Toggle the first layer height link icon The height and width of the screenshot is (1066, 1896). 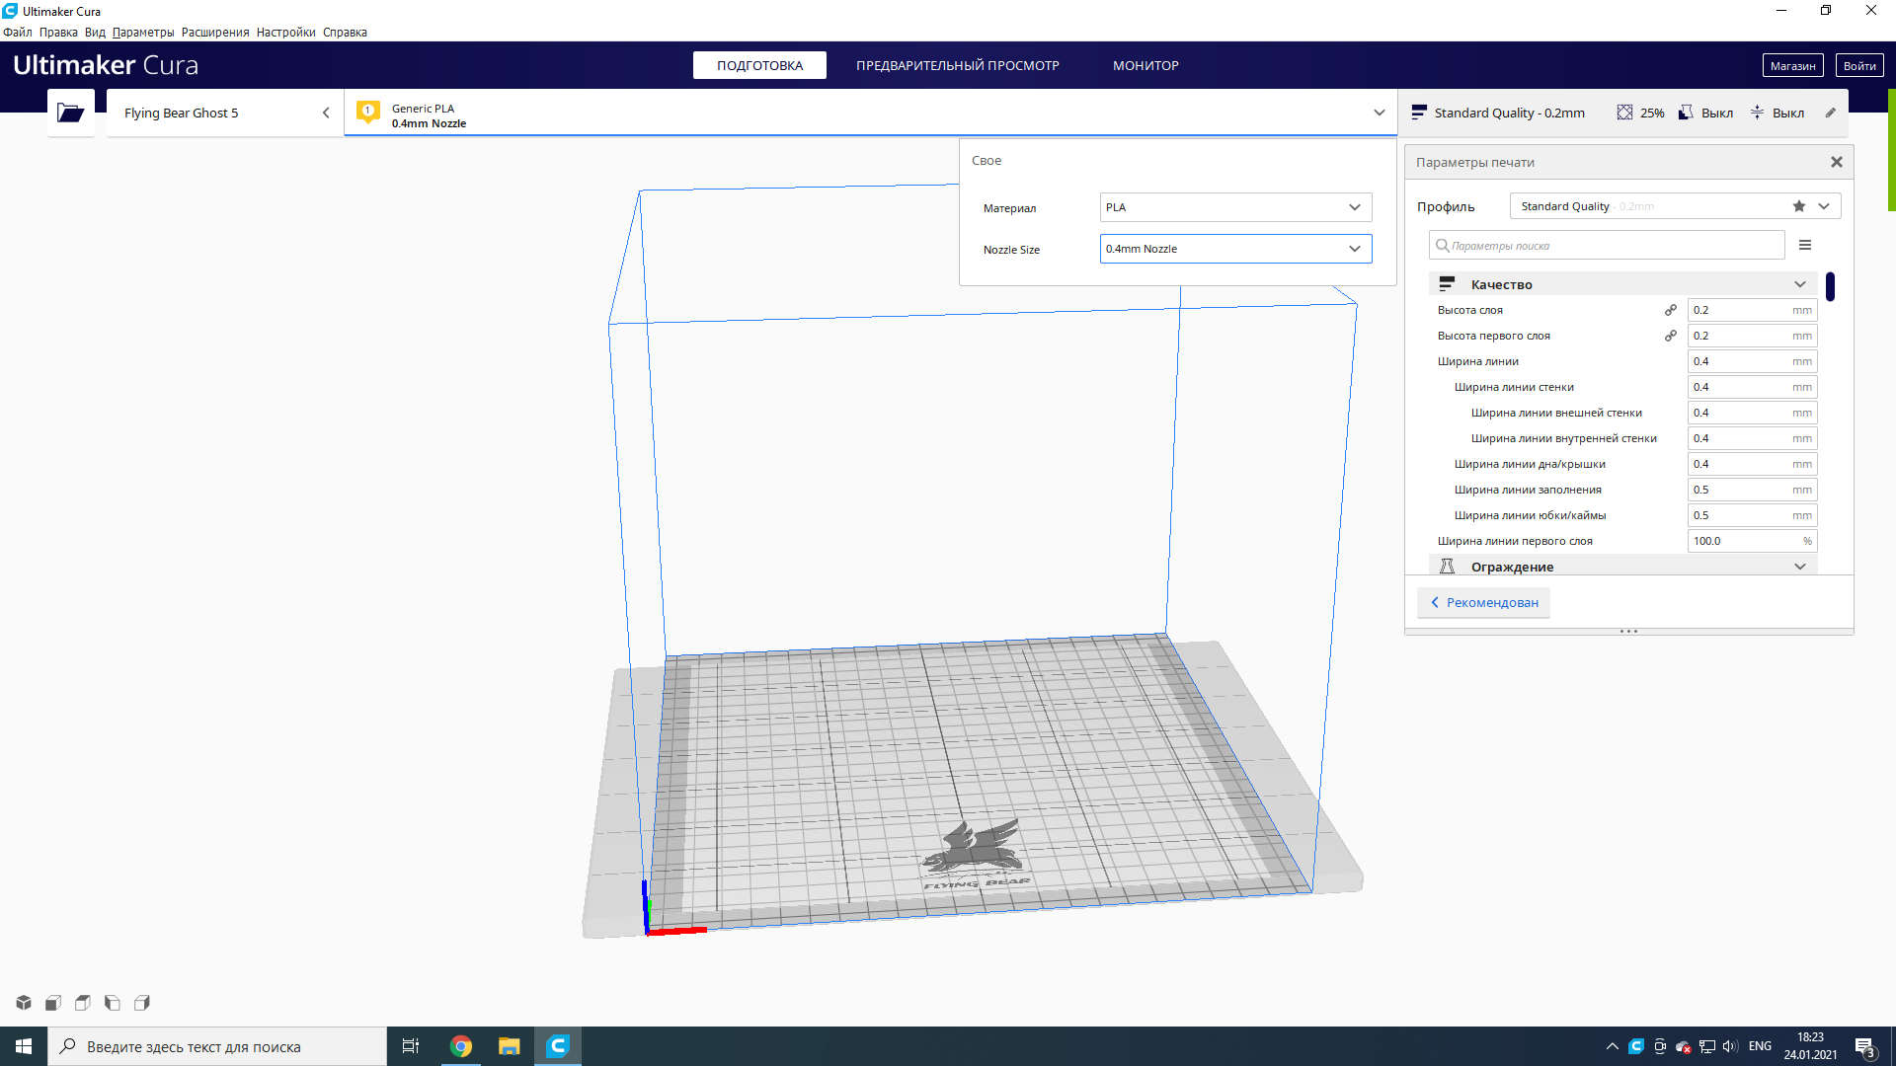[x=1671, y=336]
